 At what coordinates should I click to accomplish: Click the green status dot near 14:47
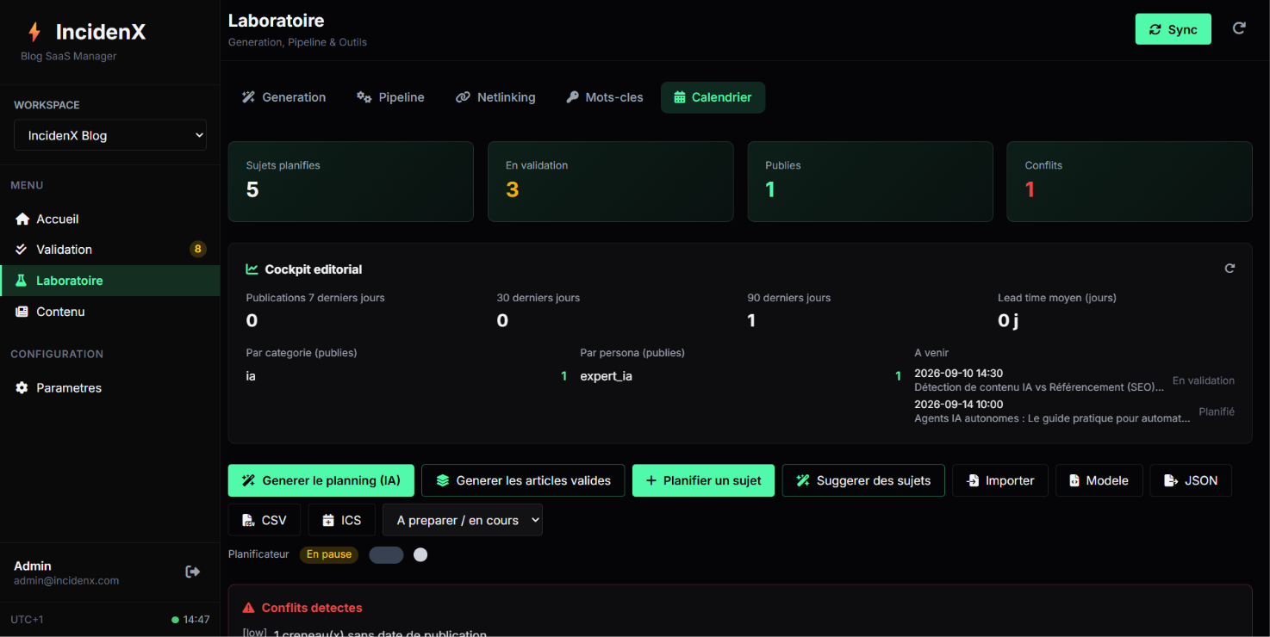176,620
